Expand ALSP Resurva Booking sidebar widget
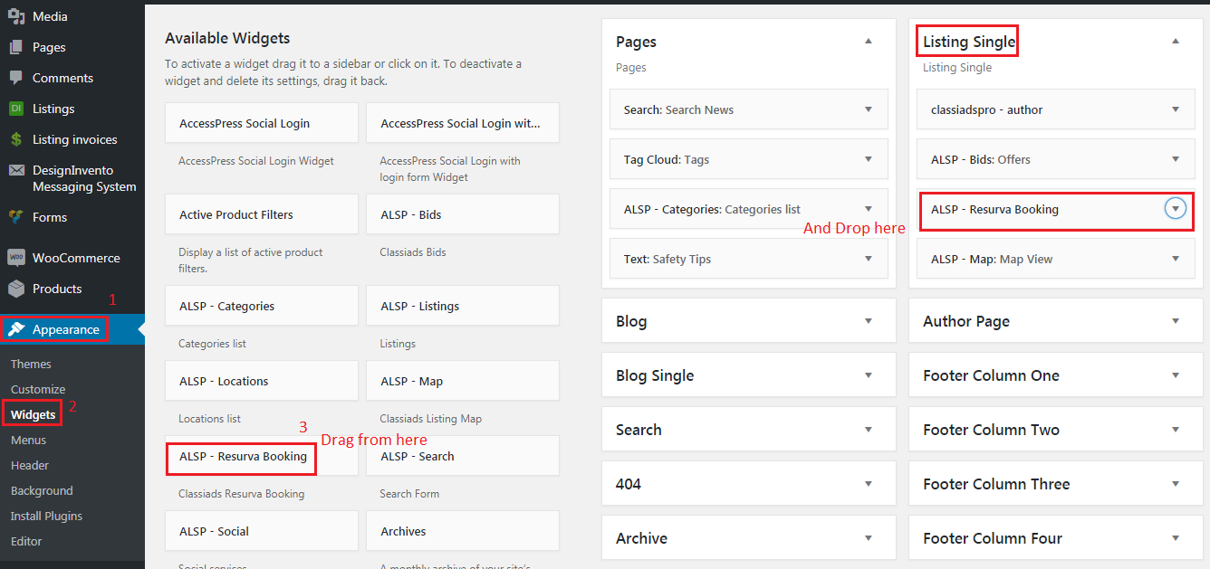 tap(1176, 209)
